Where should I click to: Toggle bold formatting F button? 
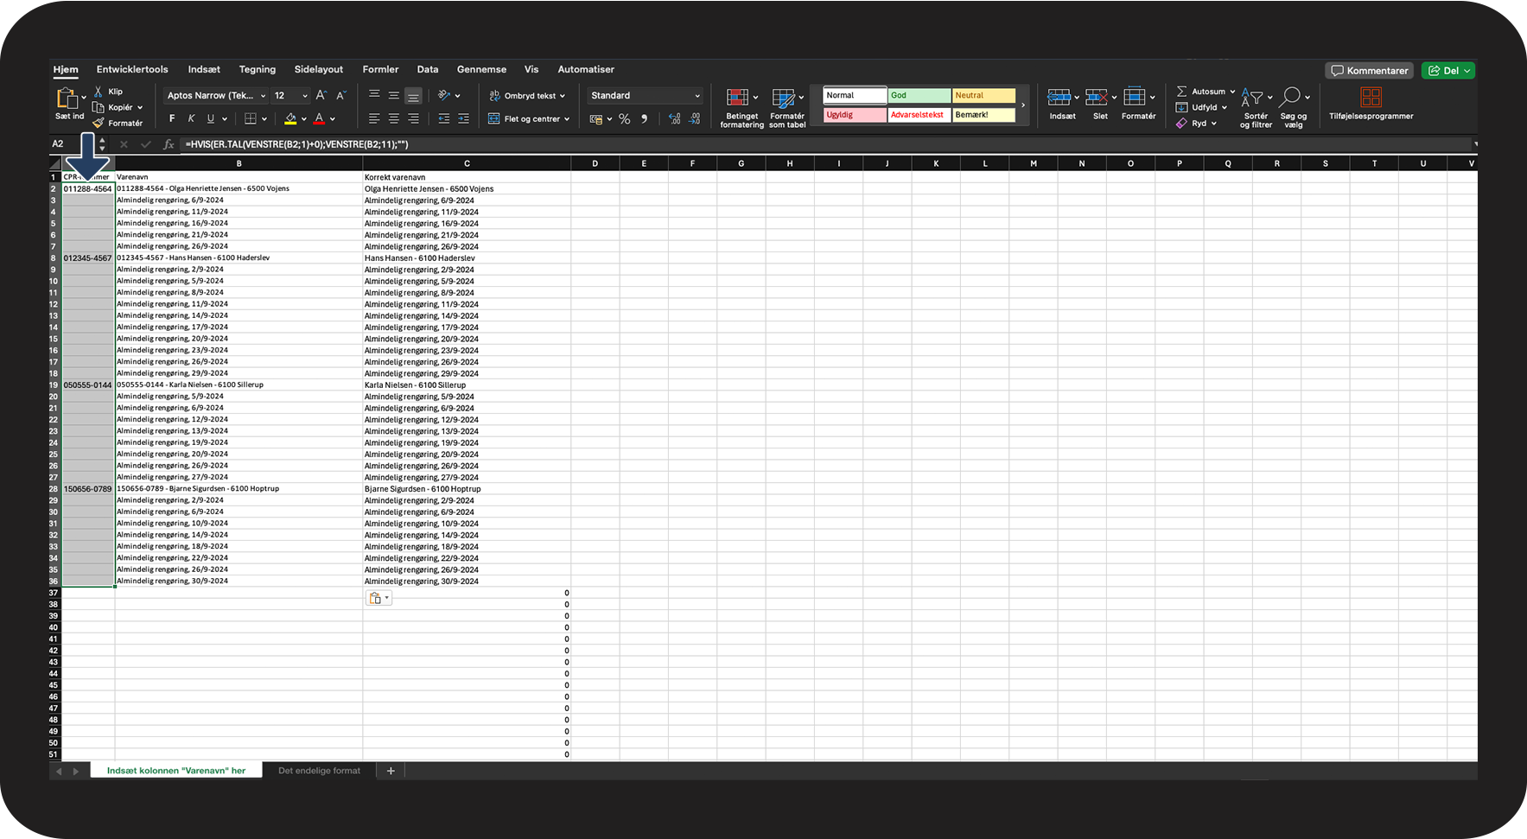[x=172, y=119]
